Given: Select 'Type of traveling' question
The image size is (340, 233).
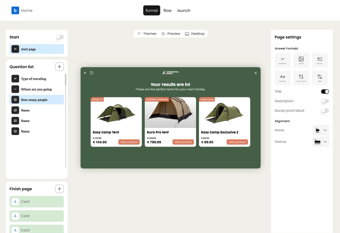Looking at the screenshot, I should click(x=37, y=79).
